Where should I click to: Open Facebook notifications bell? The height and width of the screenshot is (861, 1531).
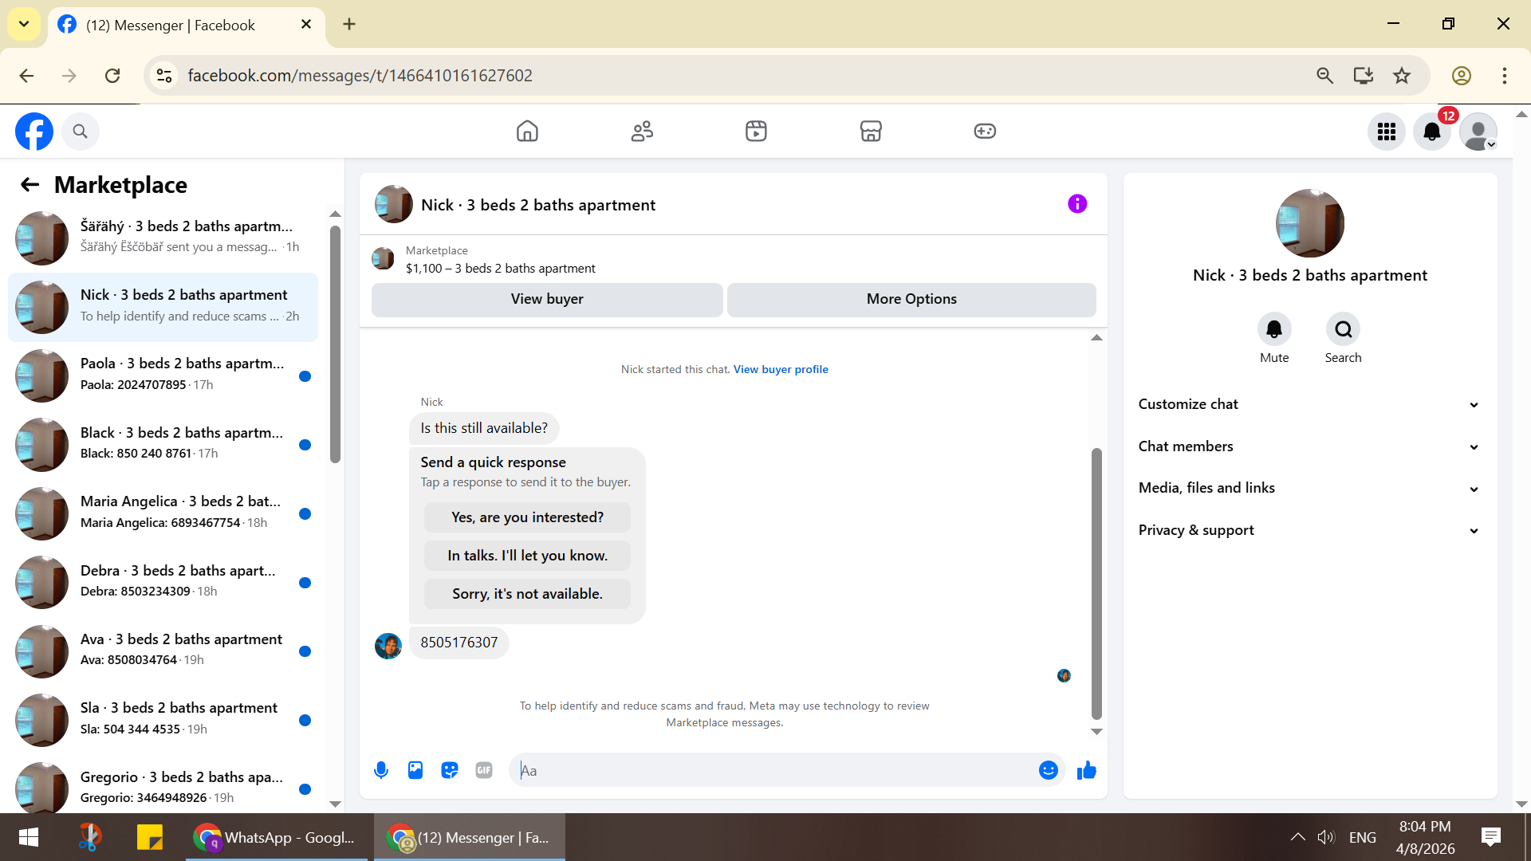tap(1432, 132)
